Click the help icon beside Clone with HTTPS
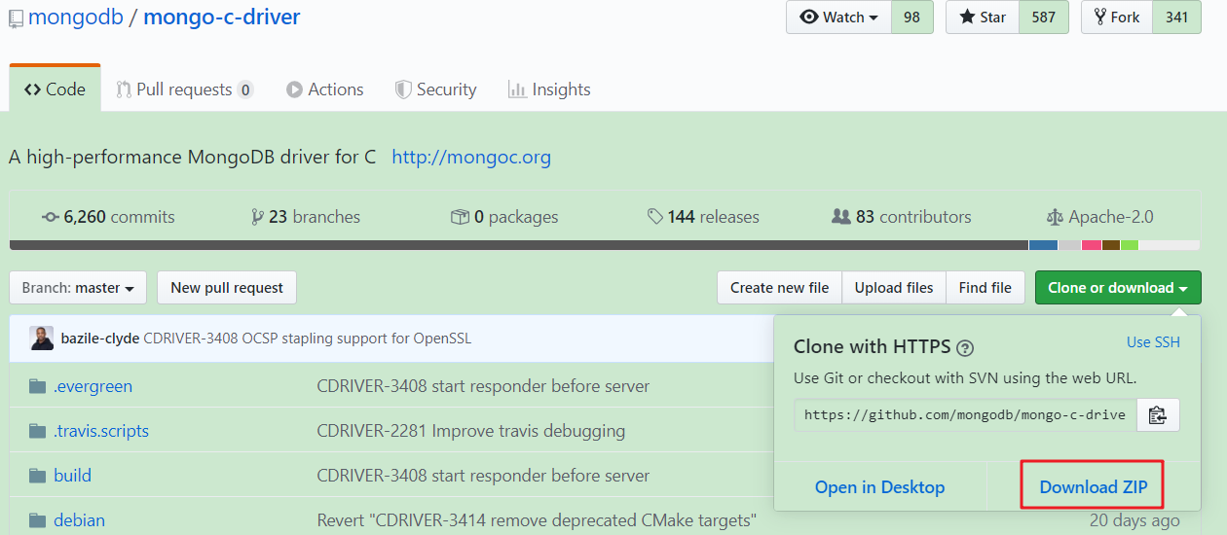The width and height of the screenshot is (1227, 535). coord(965,347)
